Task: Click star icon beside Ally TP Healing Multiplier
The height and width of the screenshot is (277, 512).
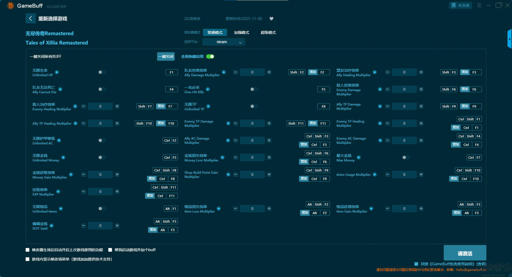Action: (x=75, y=123)
